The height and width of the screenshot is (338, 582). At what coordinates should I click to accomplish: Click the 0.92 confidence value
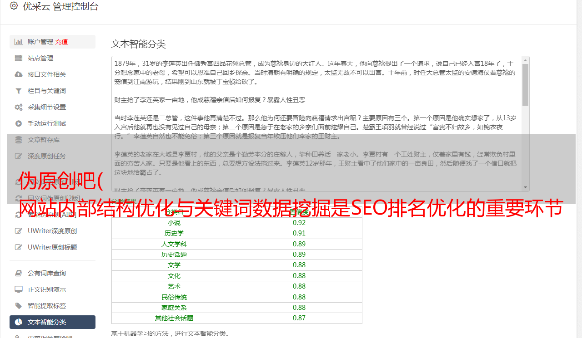pyautogui.click(x=299, y=223)
